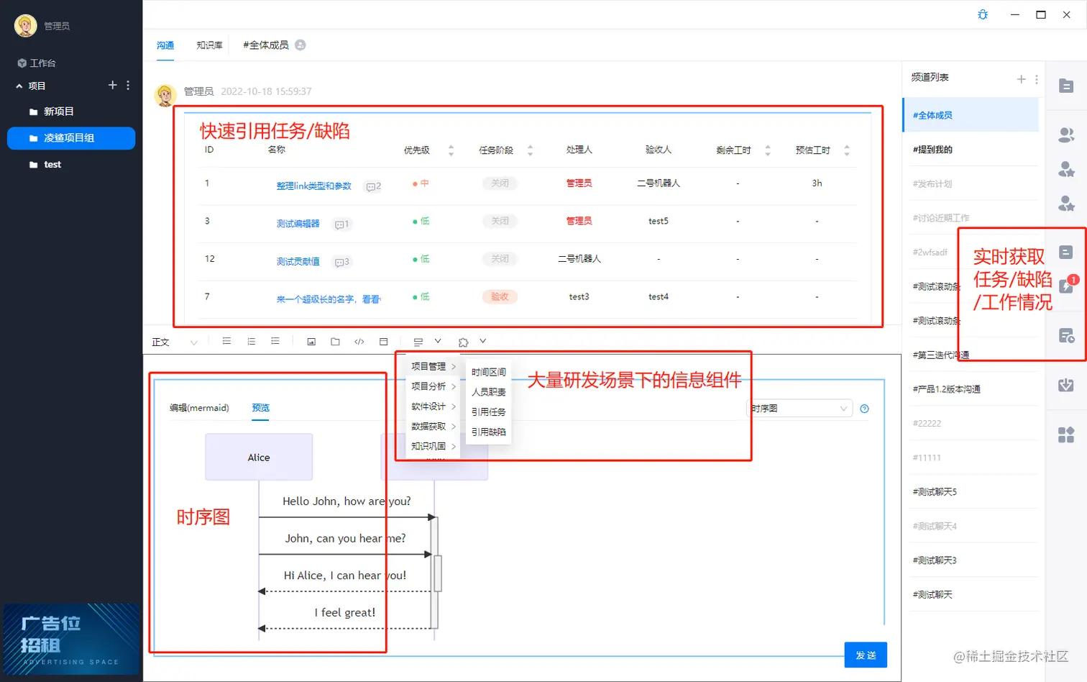The width and height of the screenshot is (1087, 682).
Task: Insert an image using the toolbar picture icon
Action: pyautogui.click(x=311, y=342)
